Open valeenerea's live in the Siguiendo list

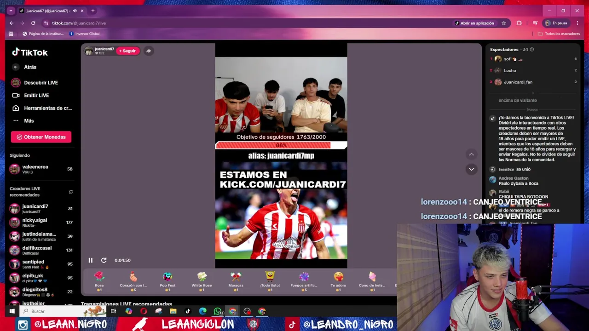pos(41,169)
